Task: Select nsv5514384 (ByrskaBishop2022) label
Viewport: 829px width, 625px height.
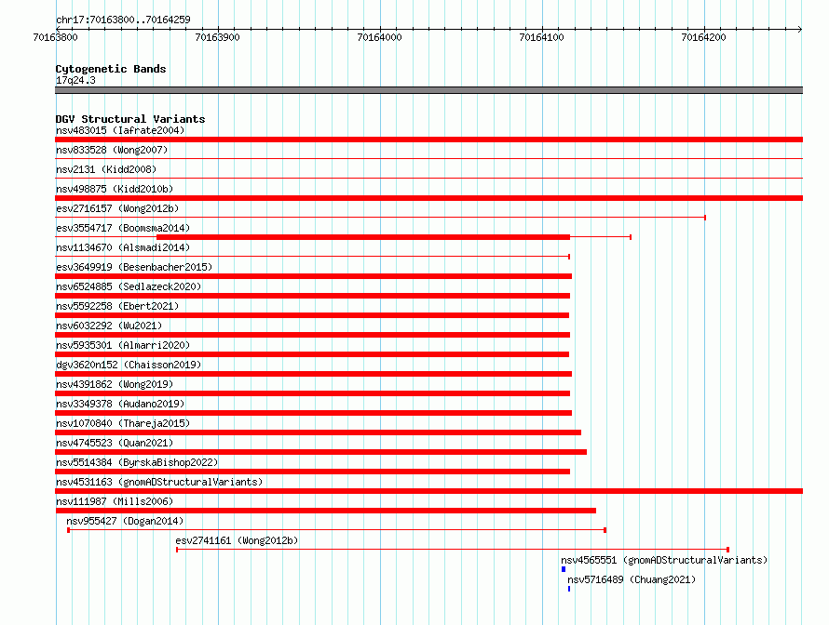Action: point(137,462)
